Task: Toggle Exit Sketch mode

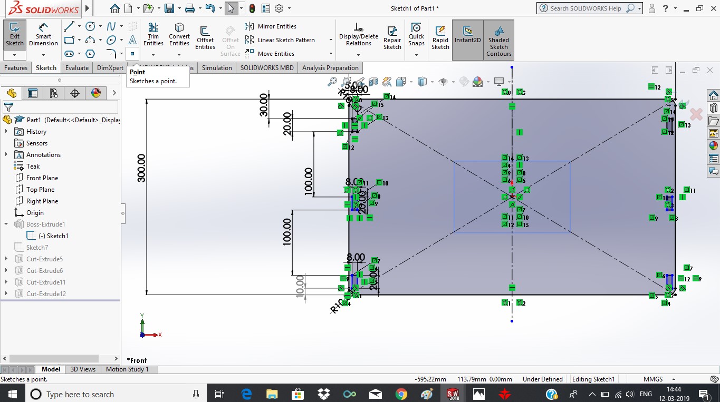Action: [15, 34]
